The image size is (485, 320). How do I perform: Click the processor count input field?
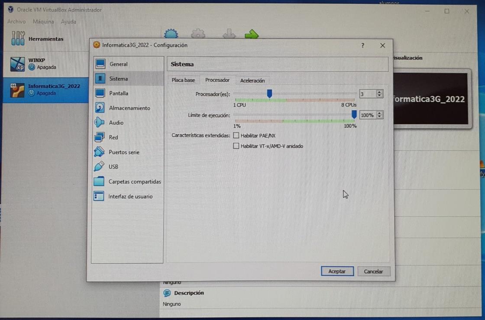point(368,94)
